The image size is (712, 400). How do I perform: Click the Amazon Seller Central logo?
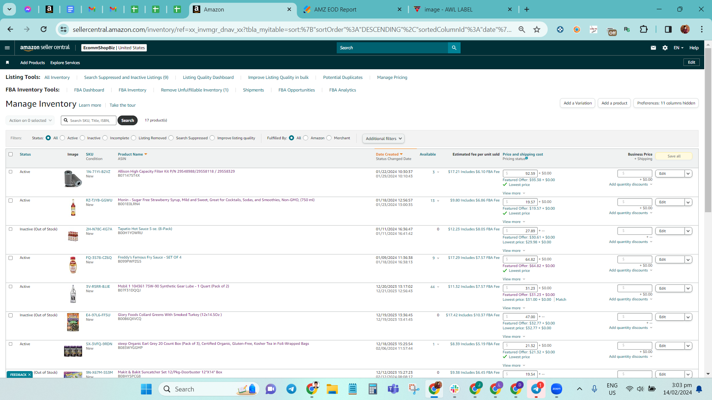(x=45, y=47)
